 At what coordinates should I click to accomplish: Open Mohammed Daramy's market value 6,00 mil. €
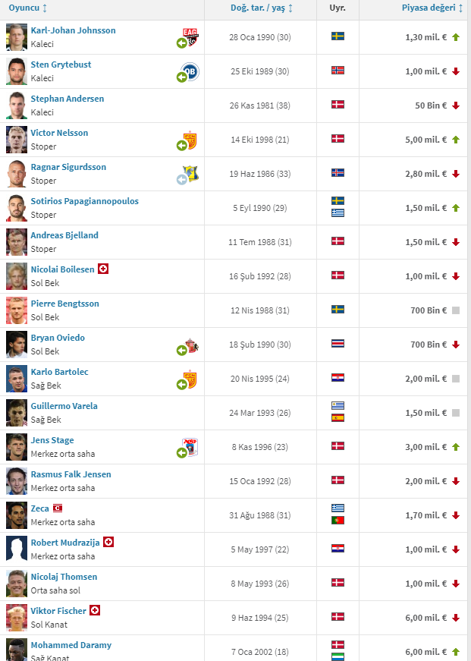click(x=426, y=652)
